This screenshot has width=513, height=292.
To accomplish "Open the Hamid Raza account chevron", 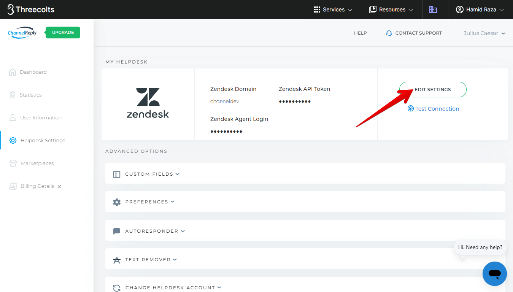I will click(501, 10).
